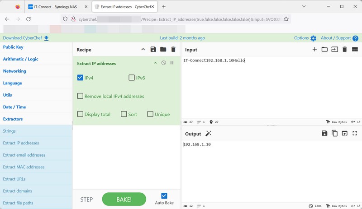Viewport: 362px width, 209px height.
Task: Select the Strings operation
Action: coord(36,131)
